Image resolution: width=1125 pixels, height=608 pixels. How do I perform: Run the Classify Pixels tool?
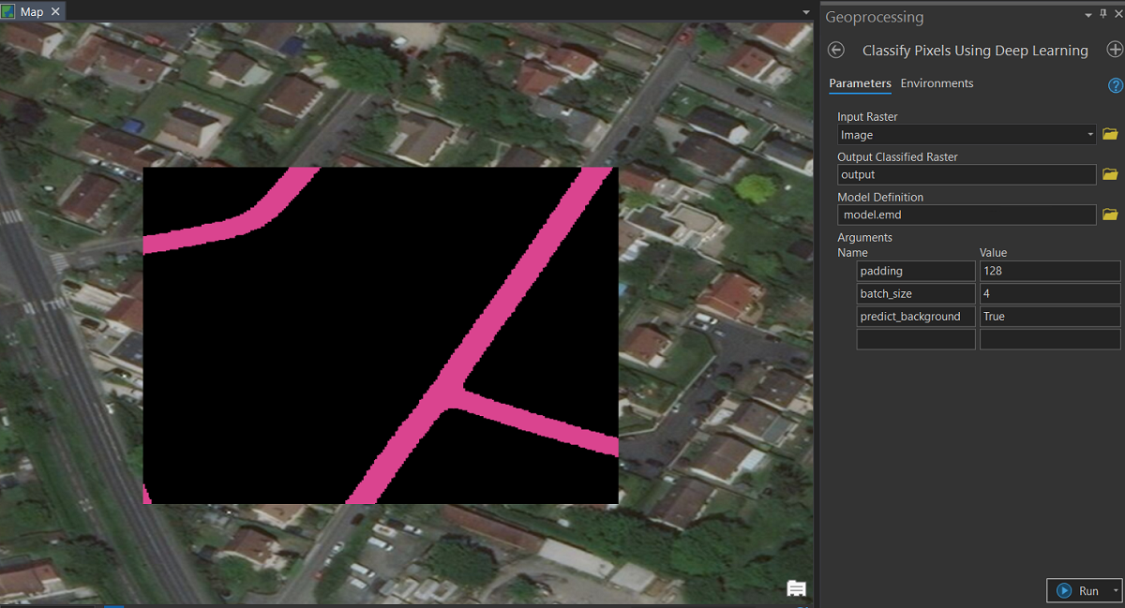click(1078, 591)
